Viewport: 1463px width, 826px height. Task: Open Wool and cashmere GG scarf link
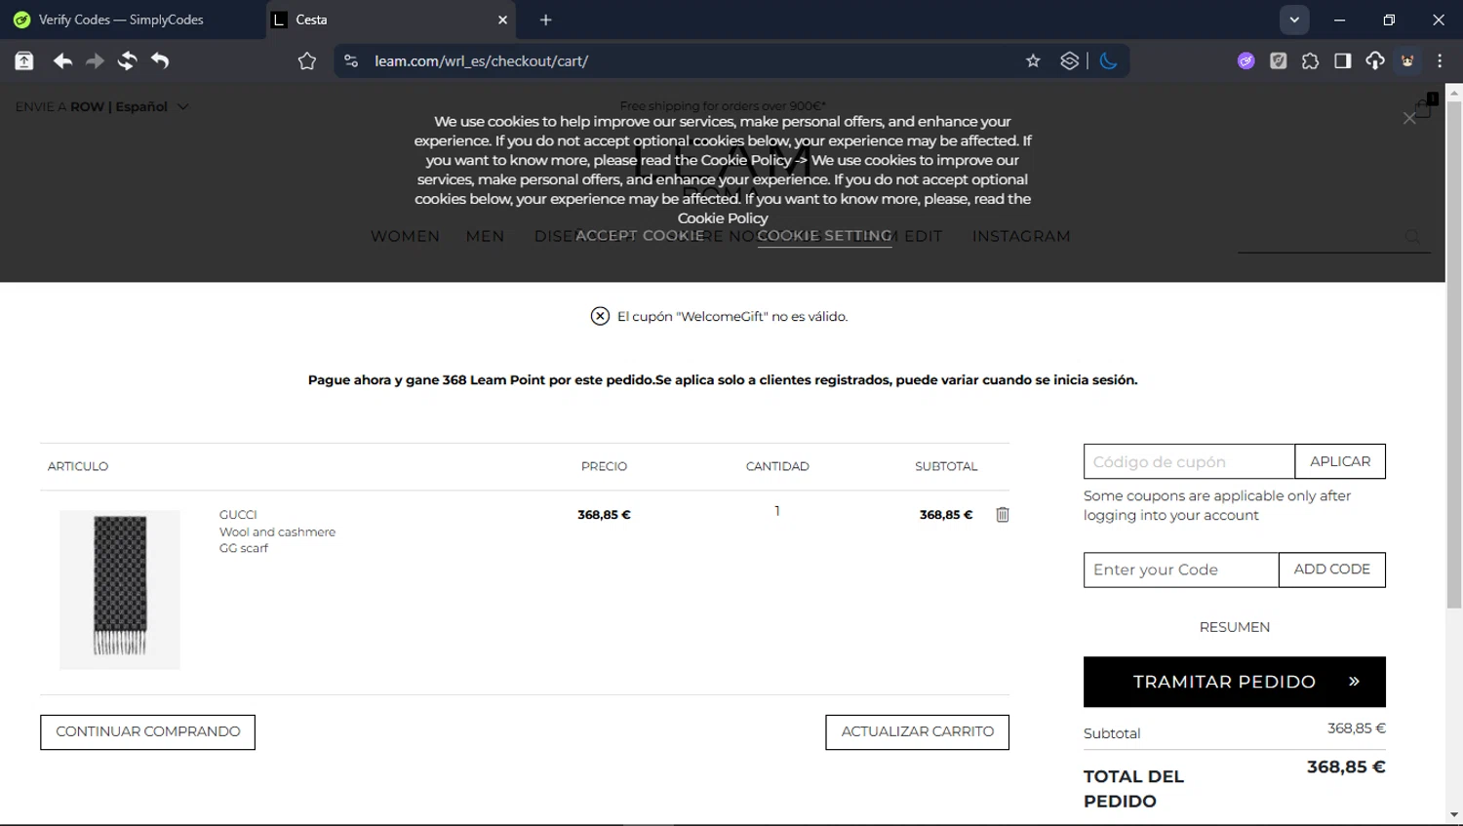pos(277,540)
